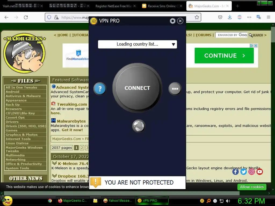Open Browsers files category

pos(13,109)
